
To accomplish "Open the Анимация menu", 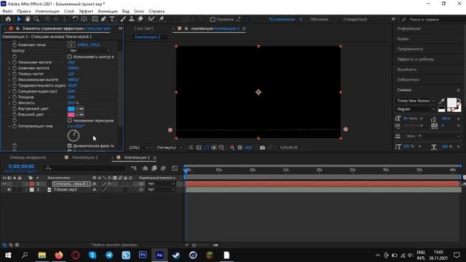I will (108, 11).
